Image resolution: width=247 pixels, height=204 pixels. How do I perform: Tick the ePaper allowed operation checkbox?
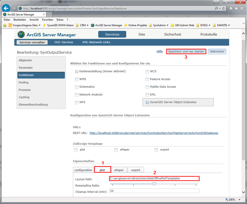(116, 150)
